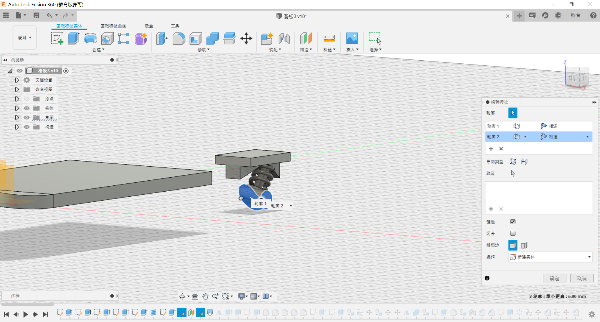This screenshot has width=600, height=322.
Task: Switch to 钣金 tab
Action: 149,26
